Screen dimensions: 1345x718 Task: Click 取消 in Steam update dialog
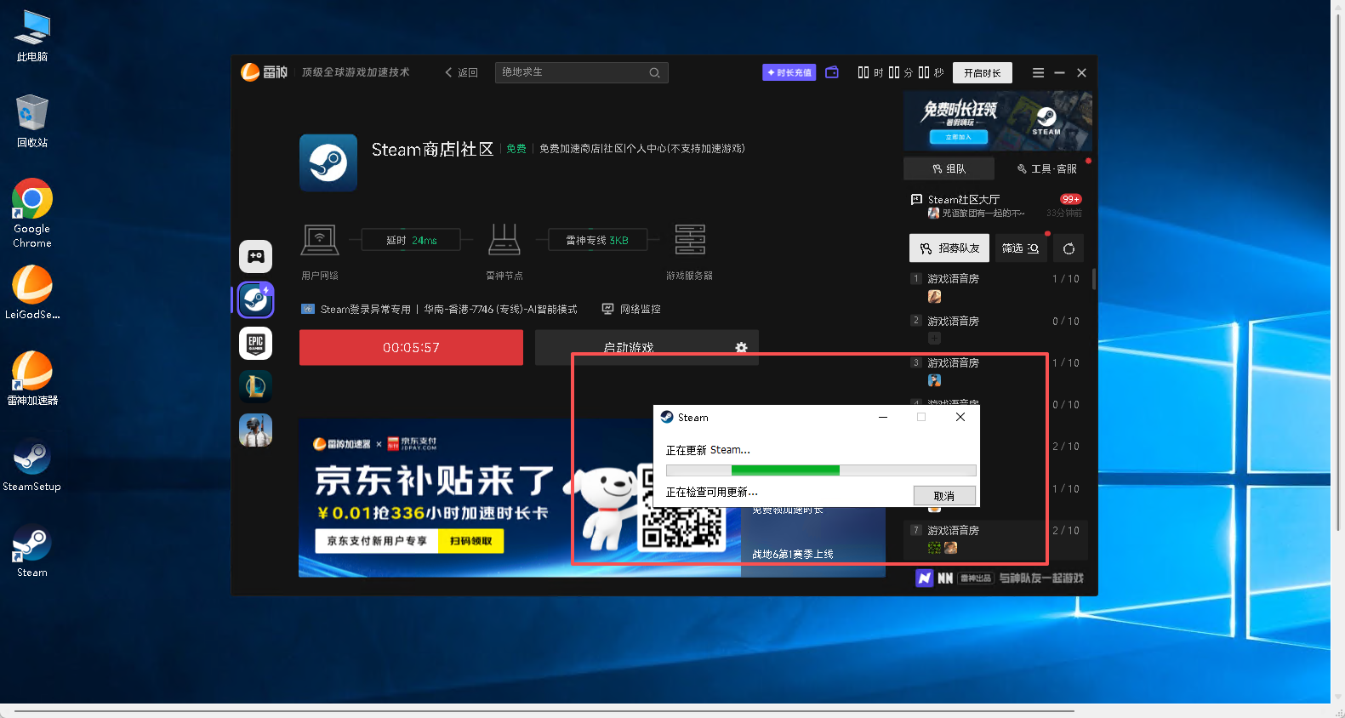coord(943,496)
